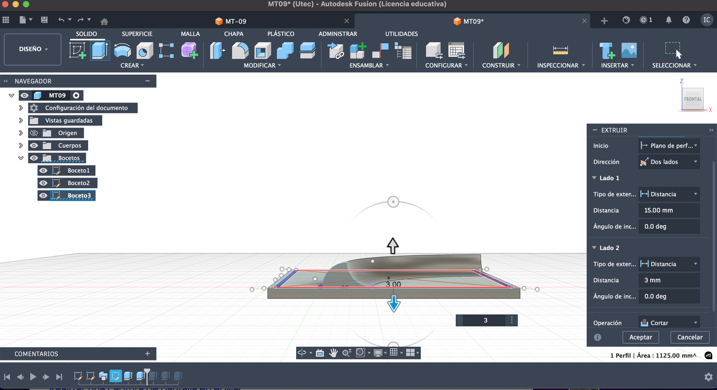Select the Revolve tool in Crear
Viewport: 717px width, 390px height.
click(123, 50)
